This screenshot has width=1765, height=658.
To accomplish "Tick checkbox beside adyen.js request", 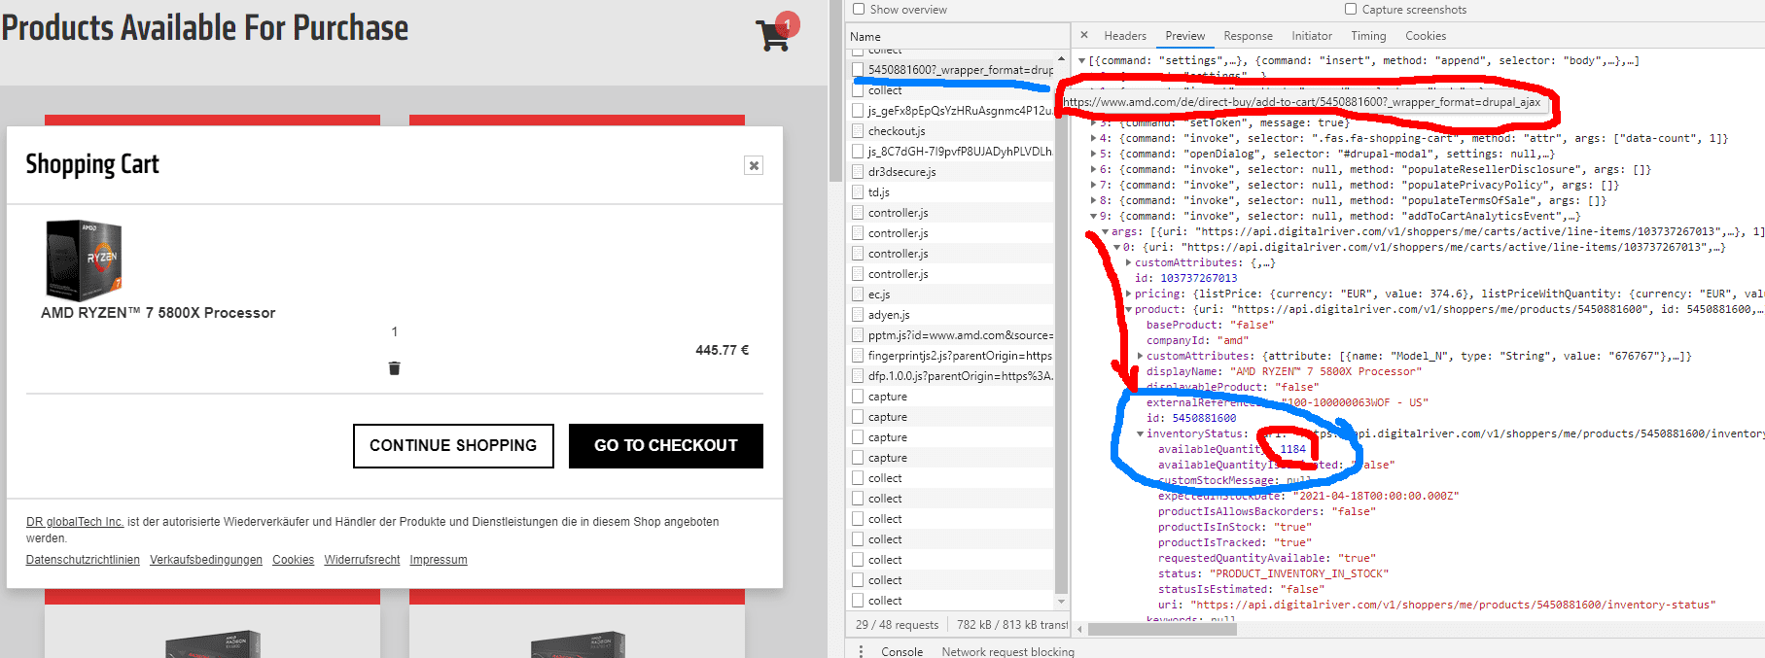I will click(858, 315).
